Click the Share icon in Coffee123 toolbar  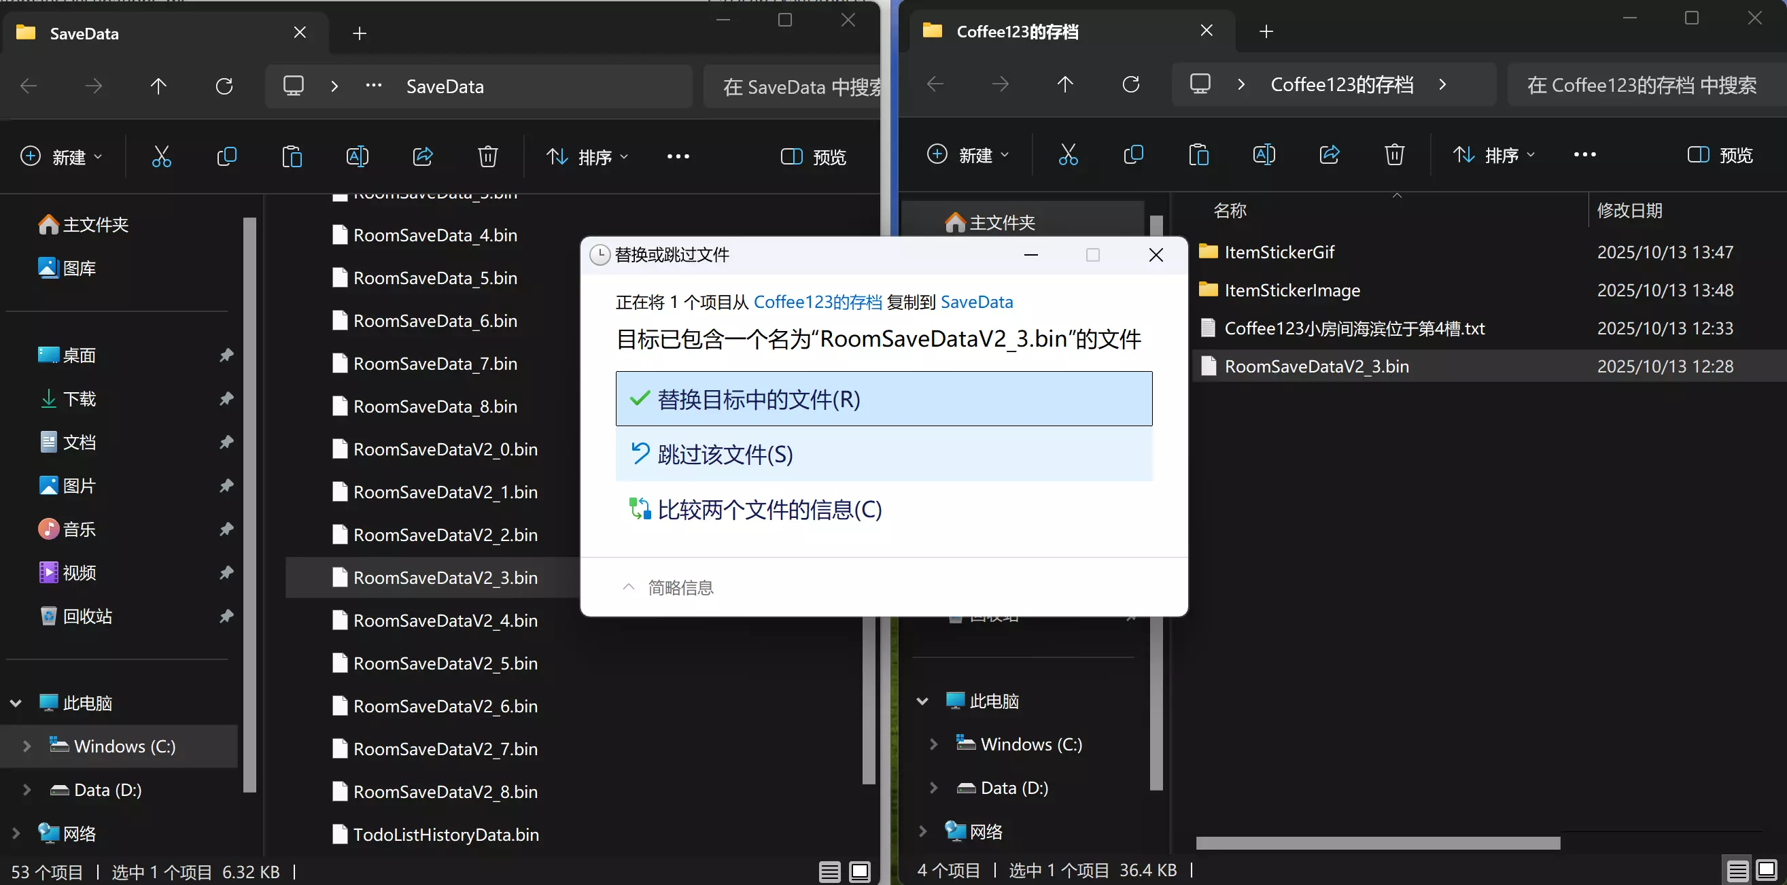click(x=1329, y=155)
